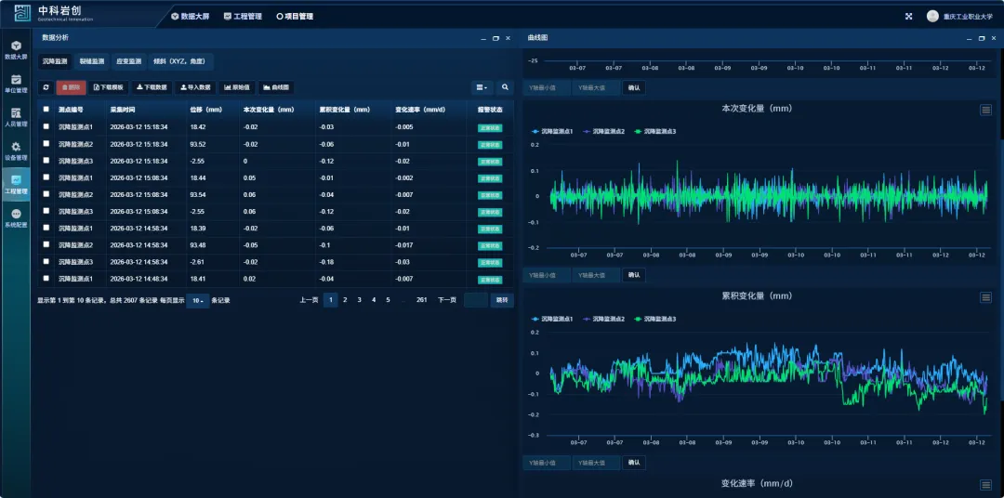Expand the column display dropdown above the table

coord(482,87)
